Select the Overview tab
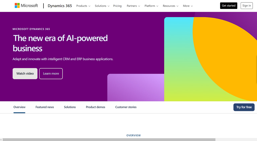The height and width of the screenshot is (141, 257). pos(19,107)
